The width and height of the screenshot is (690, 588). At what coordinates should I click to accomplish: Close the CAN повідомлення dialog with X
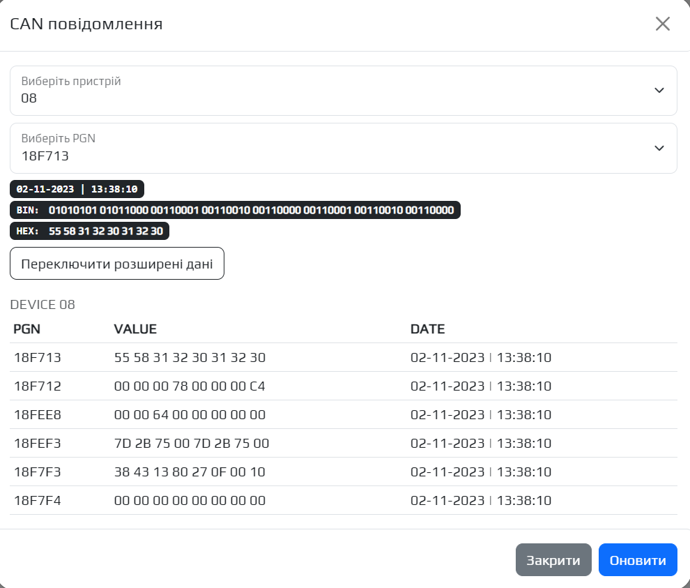point(662,24)
